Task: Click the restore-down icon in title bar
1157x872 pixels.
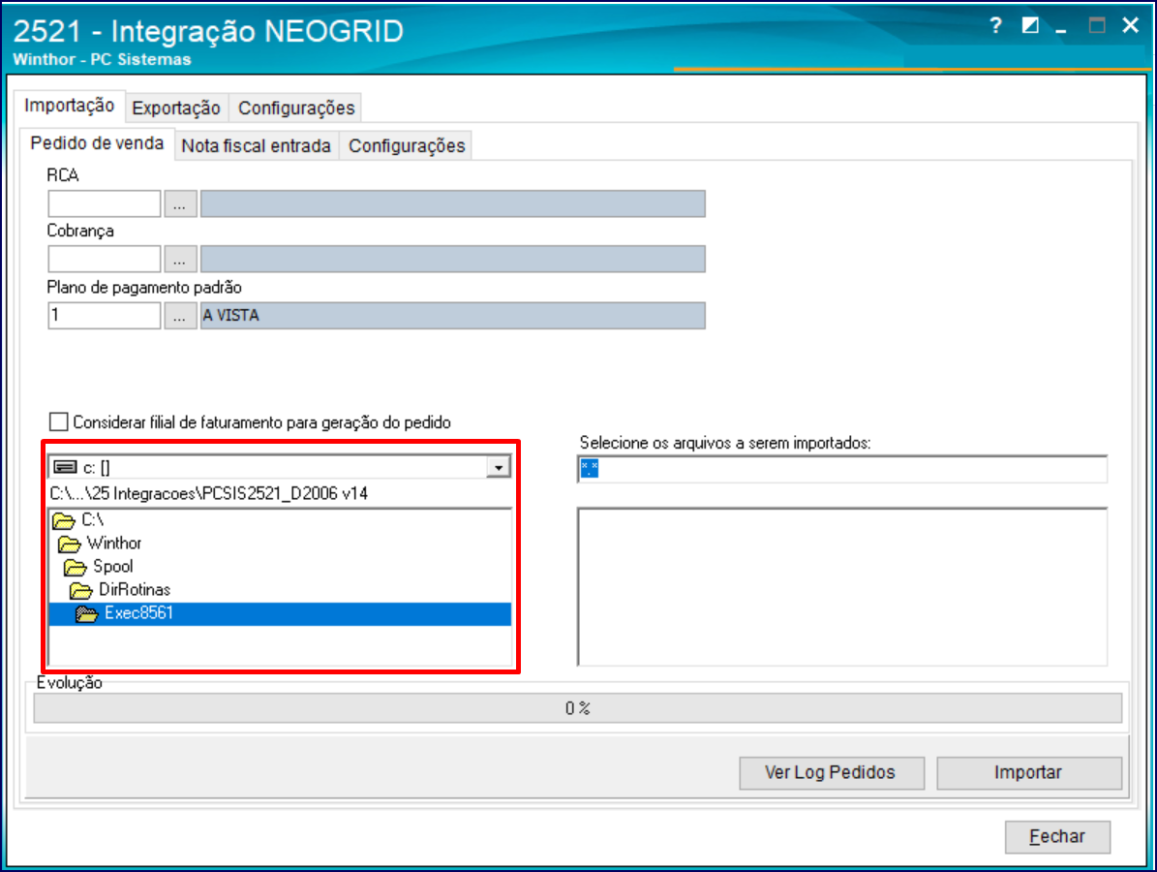Action: click(1030, 26)
